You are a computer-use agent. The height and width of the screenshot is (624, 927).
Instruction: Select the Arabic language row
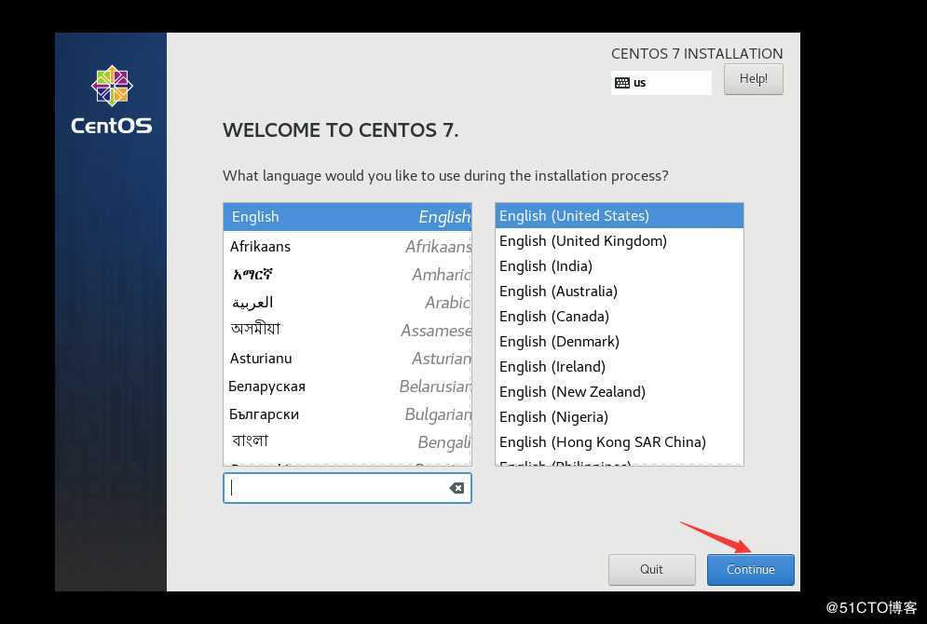[x=347, y=303]
